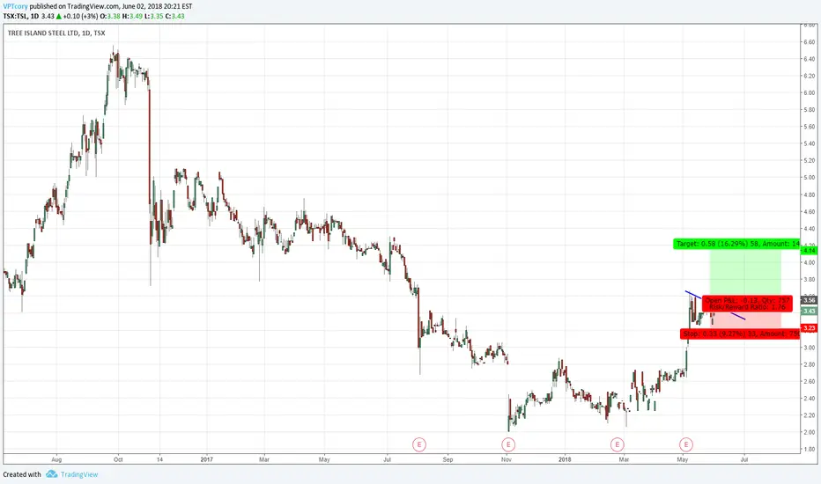Screen dimensions: 821x484
Task: Click the 3.23 stop price tag
Action: (809, 328)
